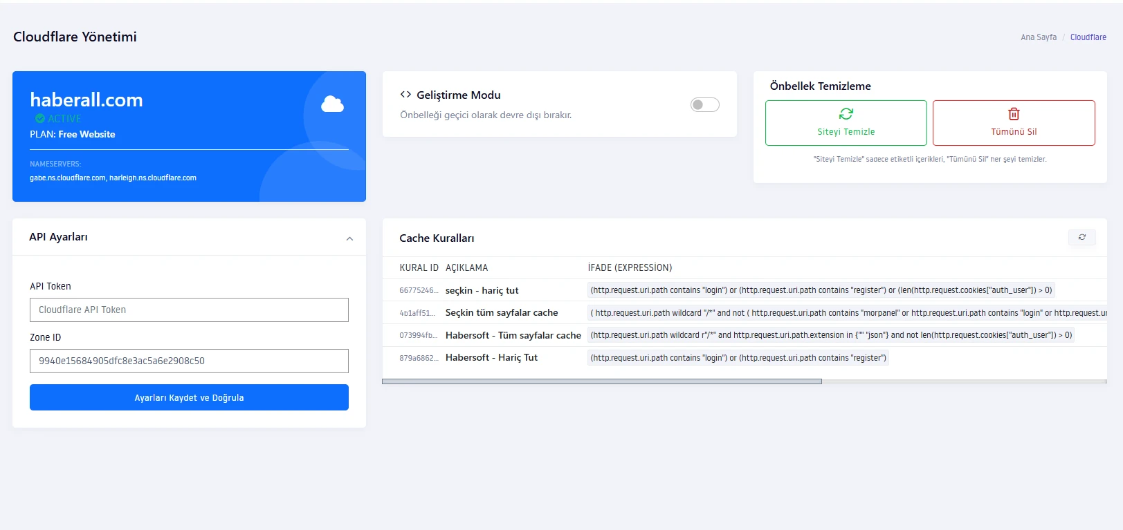The image size is (1123, 530).
Task: Click the expression of seçkin - hariç tut
Action: (x=821, y=290)
